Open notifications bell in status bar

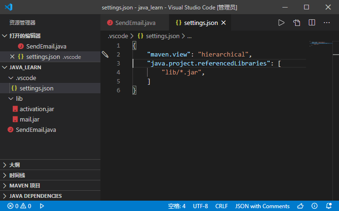tap(329, 206)
